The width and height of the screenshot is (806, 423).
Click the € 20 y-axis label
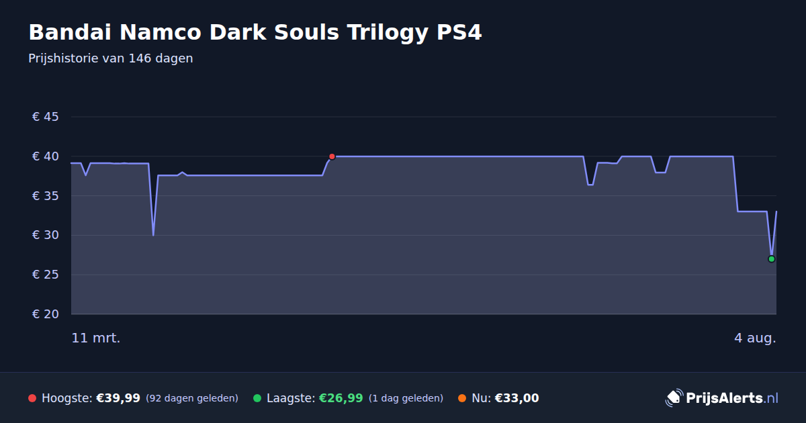(x=46, y=314)
